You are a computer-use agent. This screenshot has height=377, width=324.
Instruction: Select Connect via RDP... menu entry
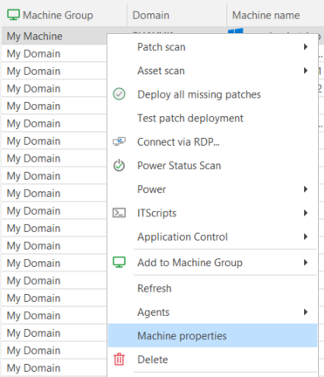point(212,141)
